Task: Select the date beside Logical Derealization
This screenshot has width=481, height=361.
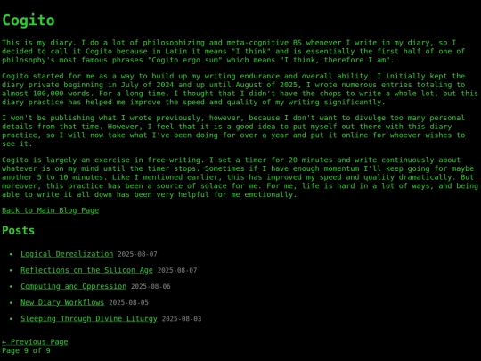Action: (x=137, y=254)
